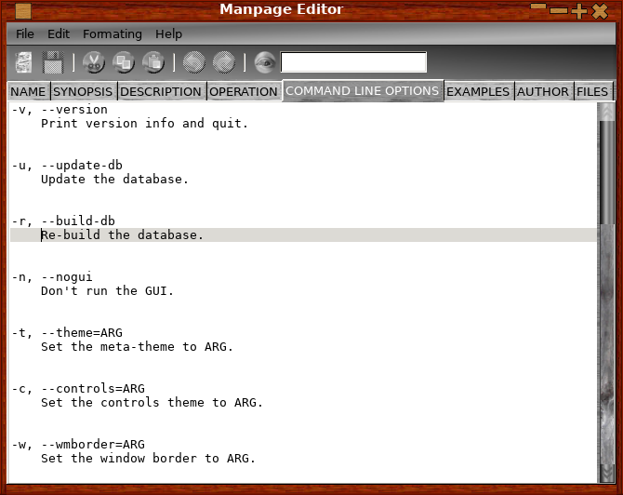The height and width of the screenshot is (495, 623).
Task: Close the Manpage Editor window
Action: 600,11
